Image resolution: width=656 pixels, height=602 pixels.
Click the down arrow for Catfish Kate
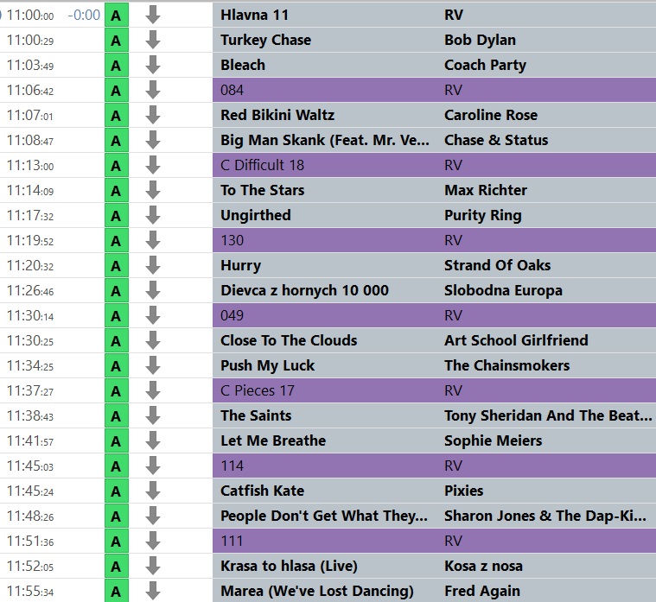(153, 491)
